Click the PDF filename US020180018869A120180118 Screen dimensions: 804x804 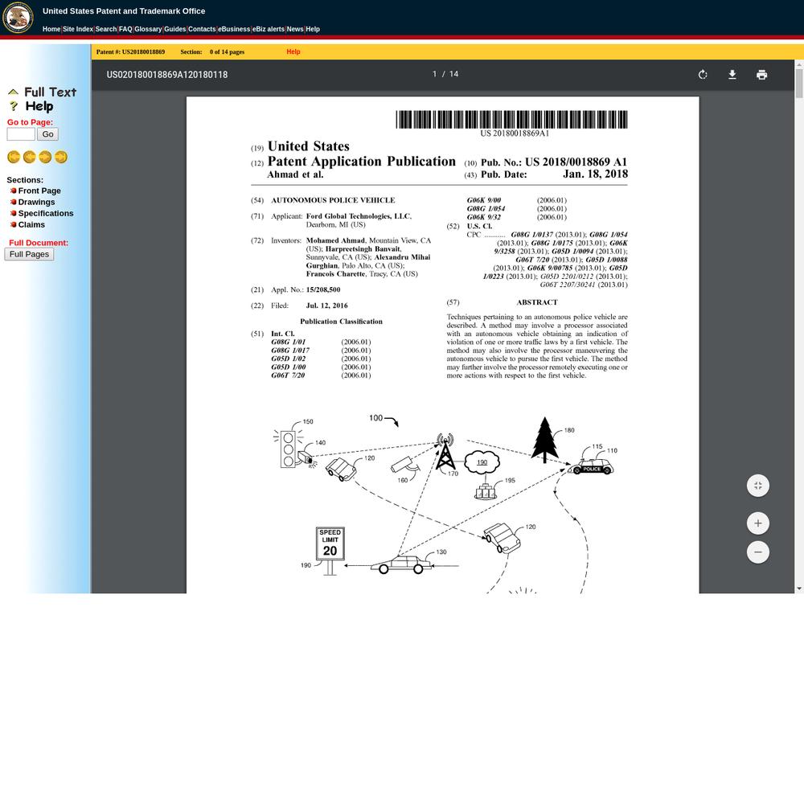coord(167,75)
